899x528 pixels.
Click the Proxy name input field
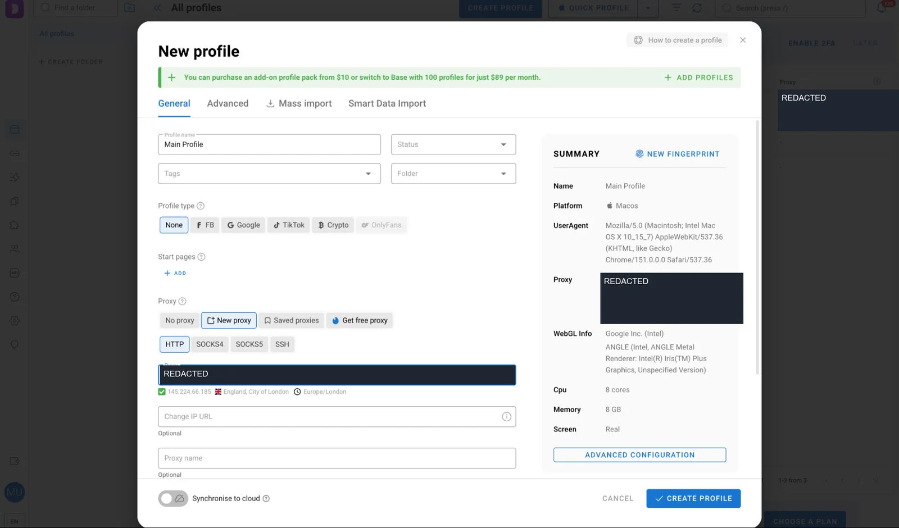click(x=337, y=458)
